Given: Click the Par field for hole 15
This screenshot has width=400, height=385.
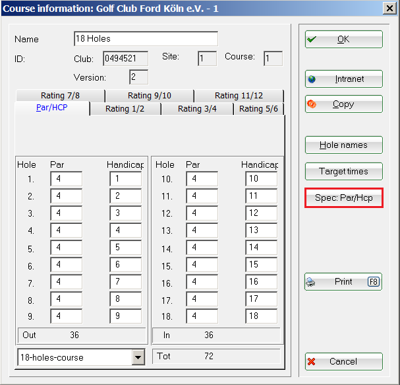Looking at the screenshot, I should (x=202, y=265).
